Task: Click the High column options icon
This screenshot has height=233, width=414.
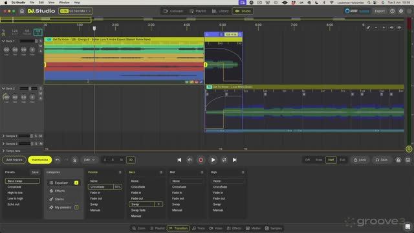Action: [x=243, y=172]
